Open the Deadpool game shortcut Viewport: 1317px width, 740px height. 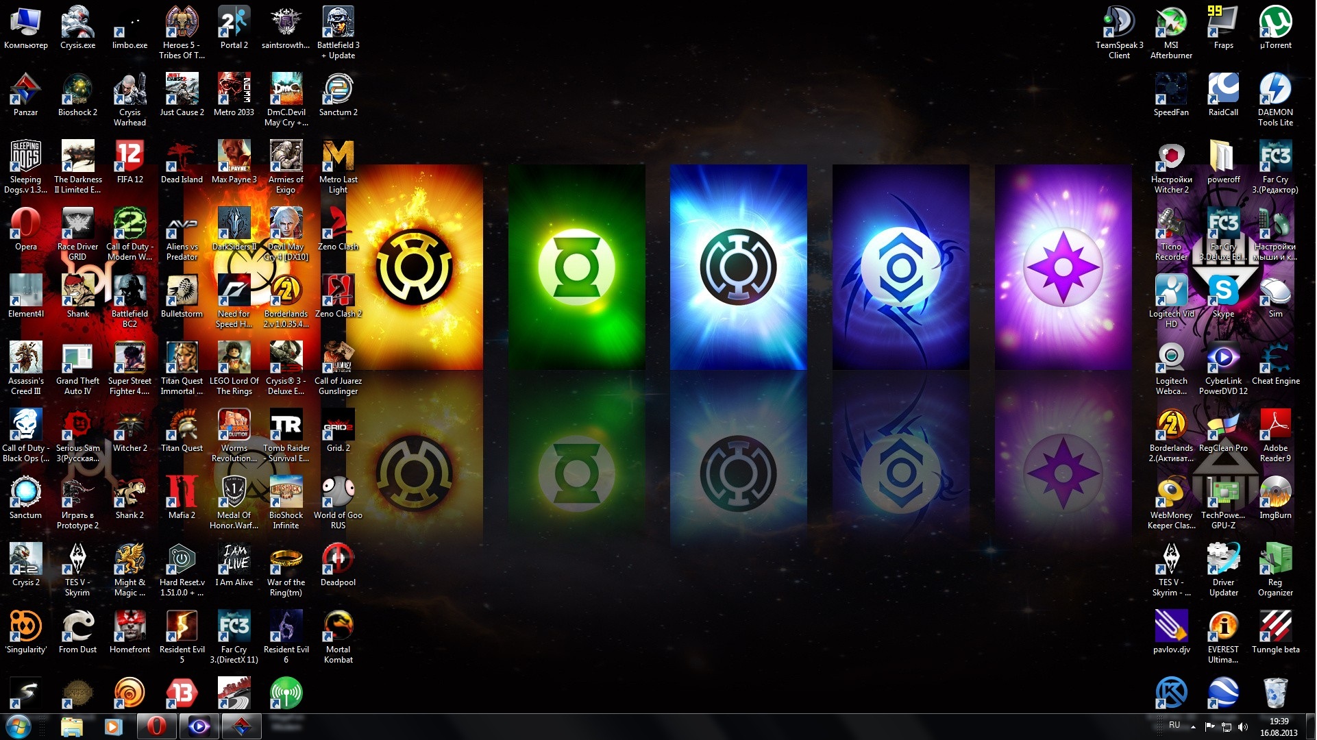coord(338,565)
